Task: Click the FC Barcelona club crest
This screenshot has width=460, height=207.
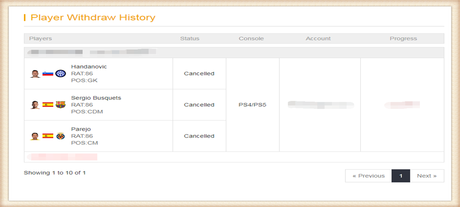Action: point(61,105)
